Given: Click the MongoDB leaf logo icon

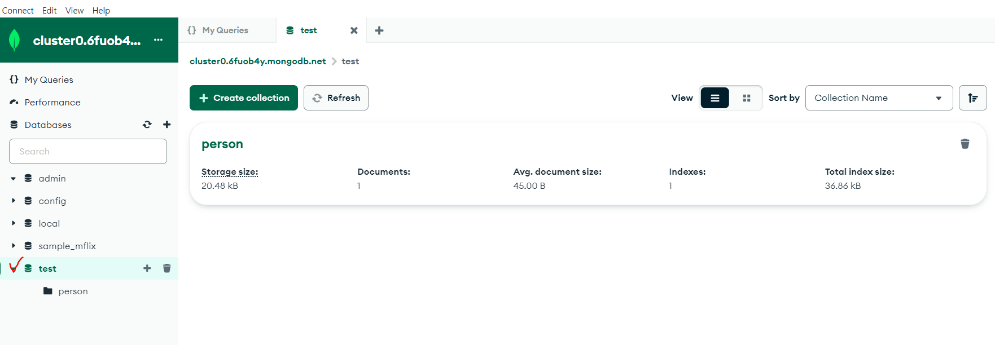Looking at the screenshot, I should point(15,40).
